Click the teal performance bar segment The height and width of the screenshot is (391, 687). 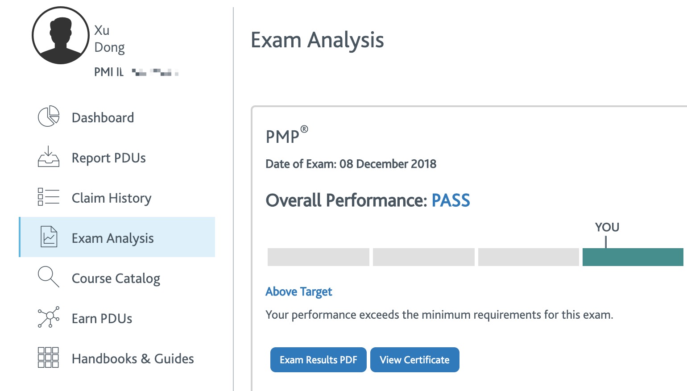[633, 257]
